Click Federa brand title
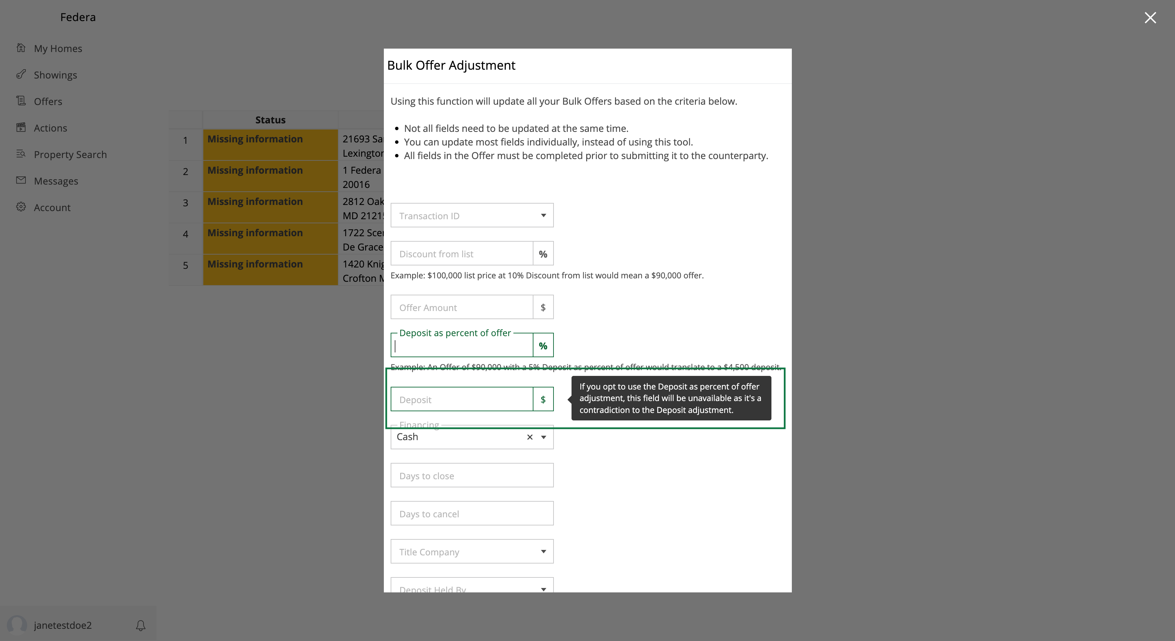This screenshot has width=1175, height=641. (78, 17)
